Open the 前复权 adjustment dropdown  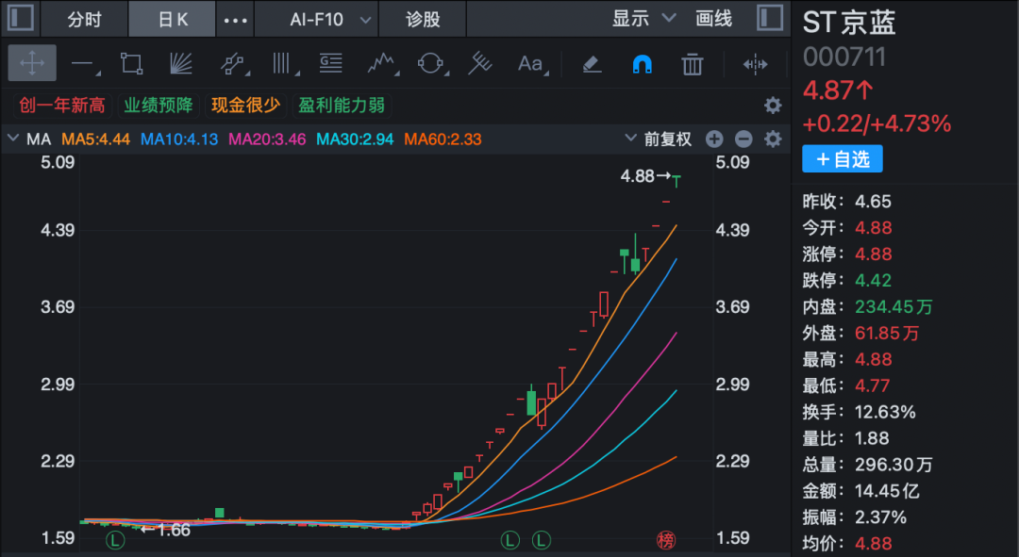pyautogui.click(x=659, y=139)
